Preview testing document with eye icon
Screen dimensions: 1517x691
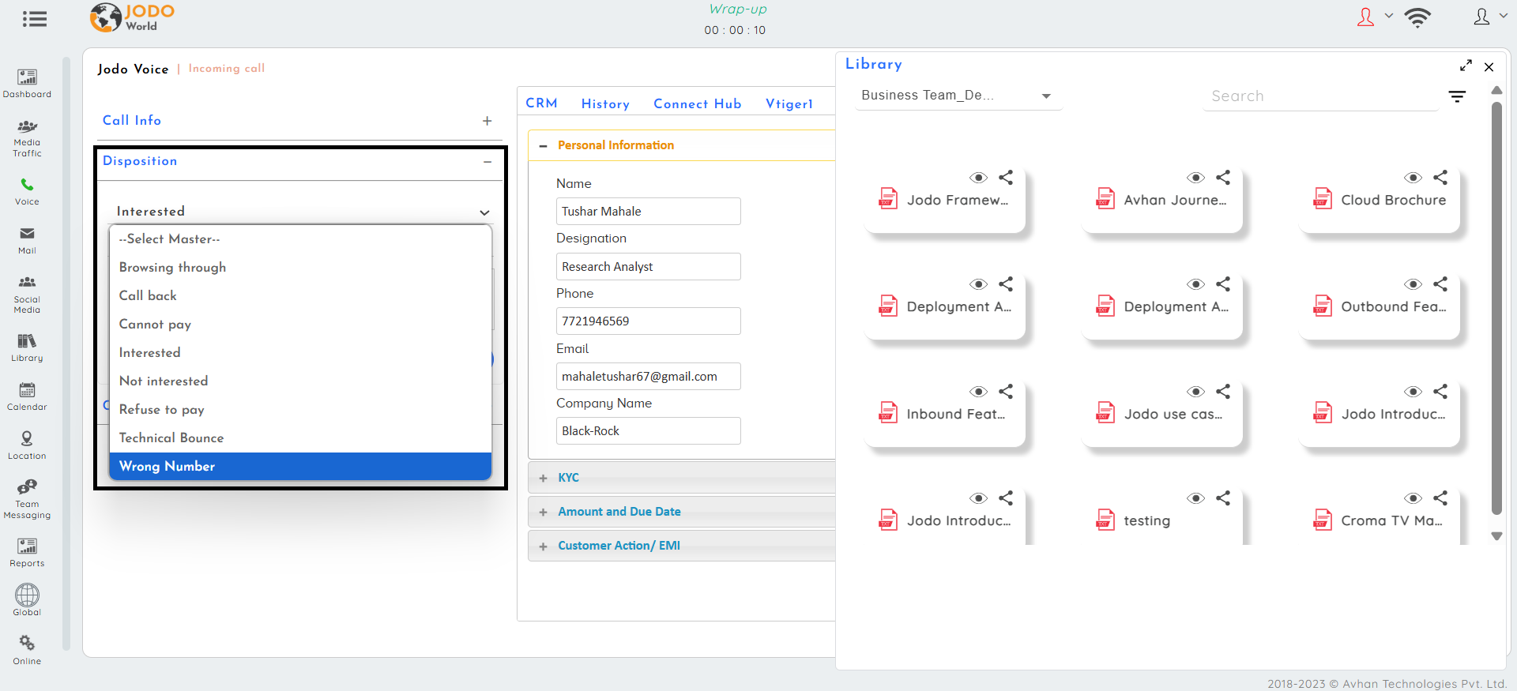[x=1195, y=498]
